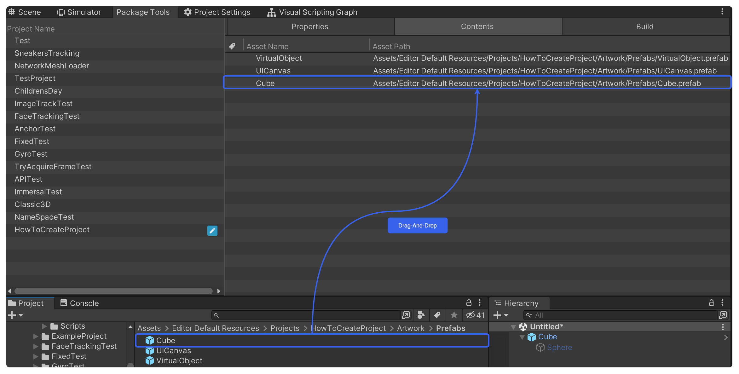Viewport: 739px width, 374px height.
Task: Open the Project Settings tab
Action: point(217,12)
